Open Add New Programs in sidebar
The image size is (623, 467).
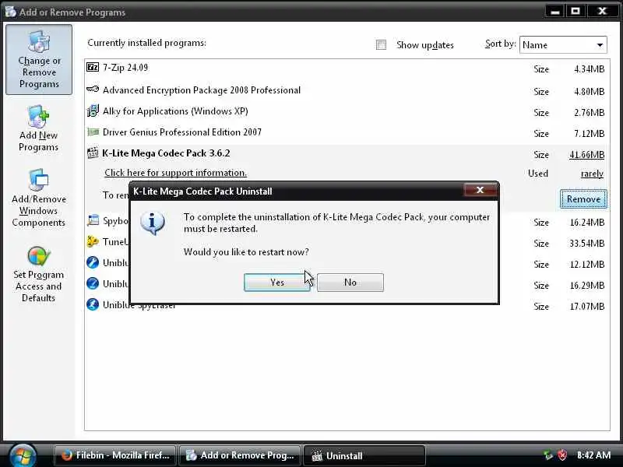pos(38,128)
